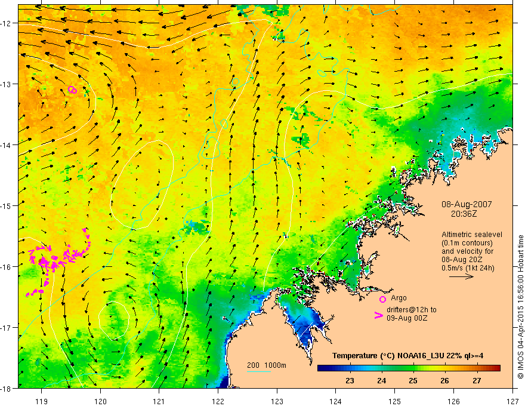Click the longitude axis label 126
Viewport: 525px width, 406px height.
[x=453, y=401]
